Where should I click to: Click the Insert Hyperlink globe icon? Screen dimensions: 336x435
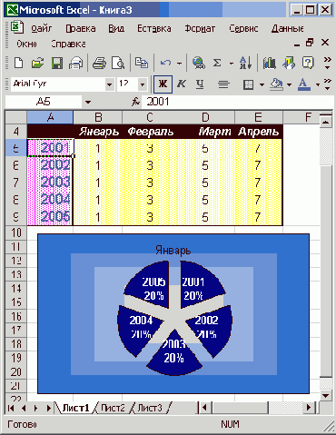pos(199,63)
